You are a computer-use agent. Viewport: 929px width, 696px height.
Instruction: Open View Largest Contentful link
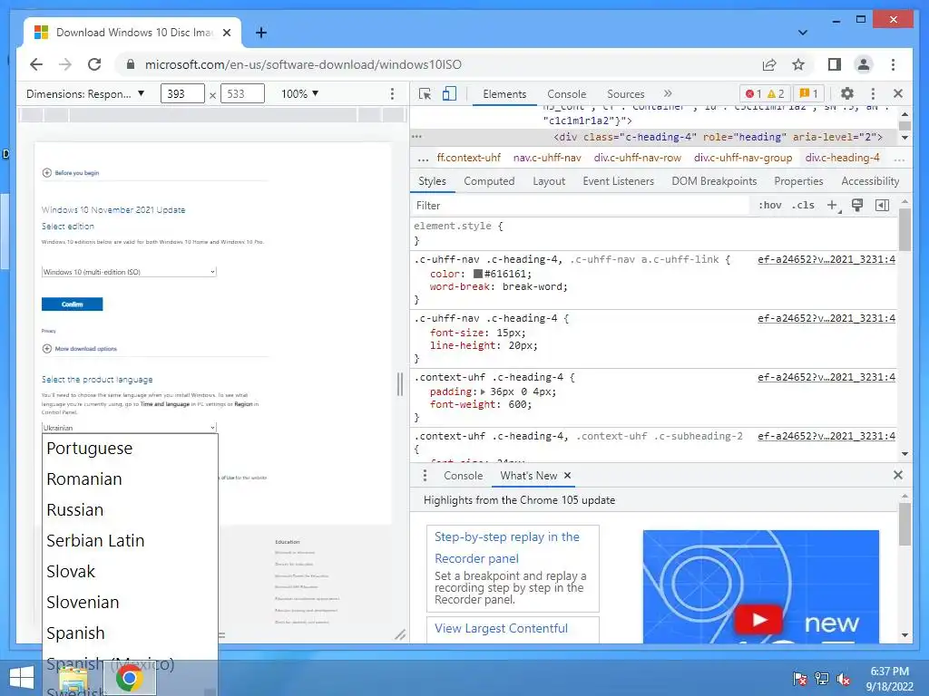(x=501, y=629)
